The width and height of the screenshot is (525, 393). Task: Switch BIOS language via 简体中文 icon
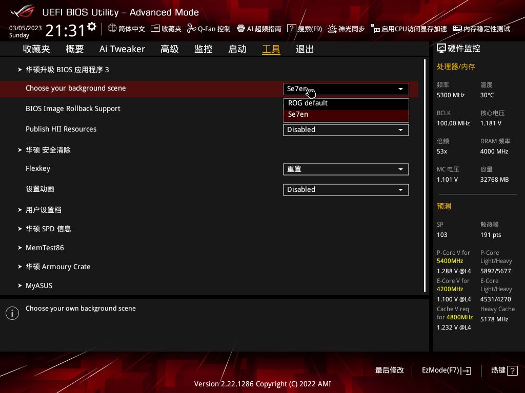pos(128,29)
